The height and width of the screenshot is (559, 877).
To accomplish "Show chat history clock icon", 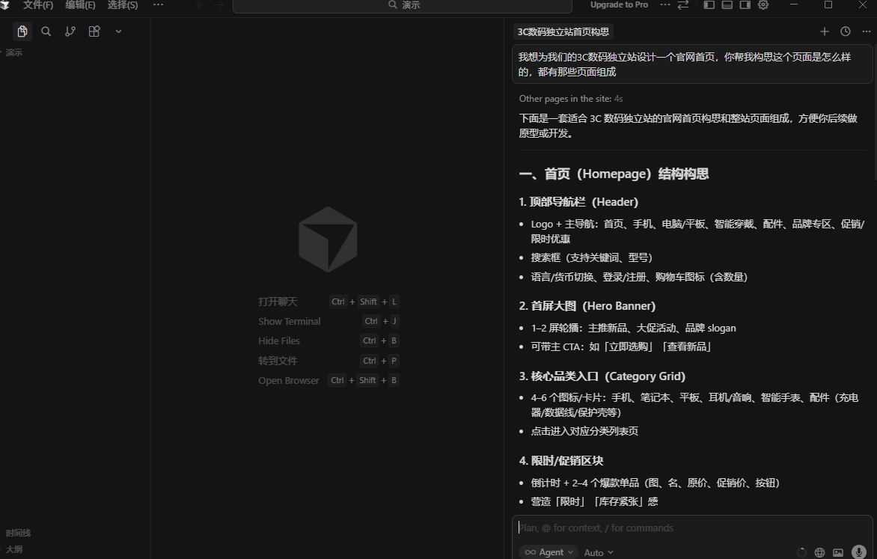I will pos(845,31).
